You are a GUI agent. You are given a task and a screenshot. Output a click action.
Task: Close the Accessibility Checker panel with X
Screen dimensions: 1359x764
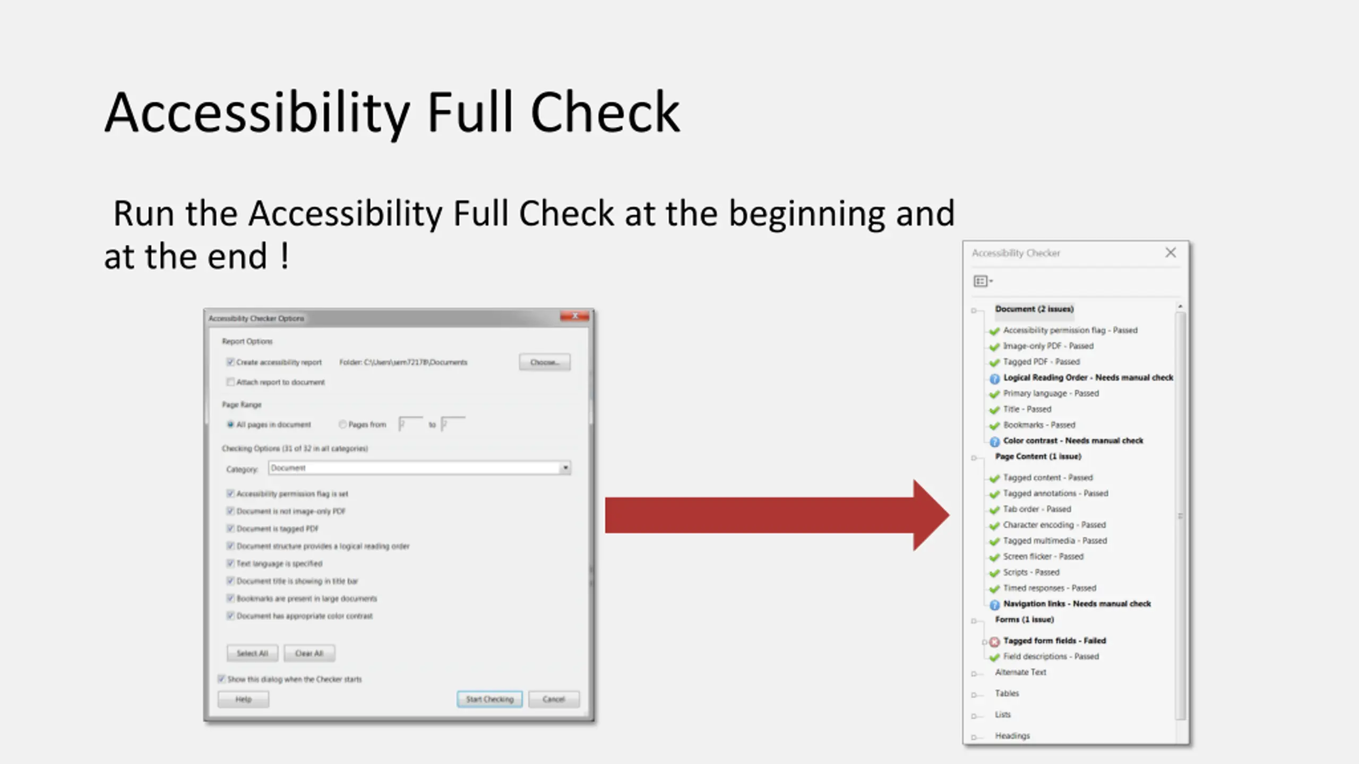1171,253
